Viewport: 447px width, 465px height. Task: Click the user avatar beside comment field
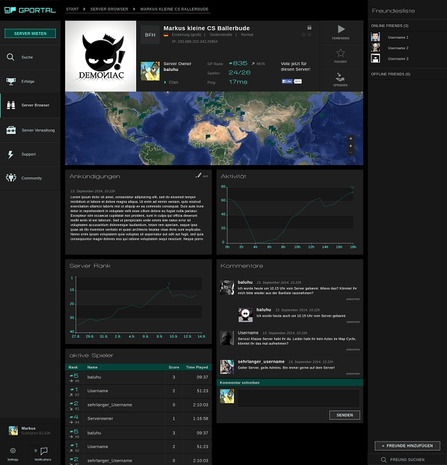click(227, 396)
